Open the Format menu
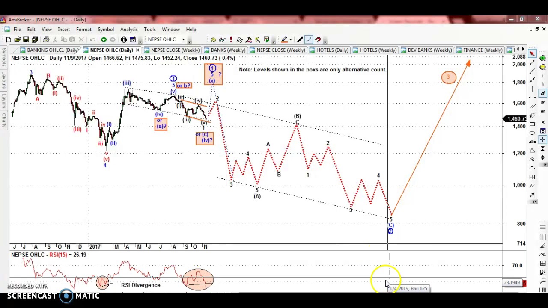 (84, 29)
